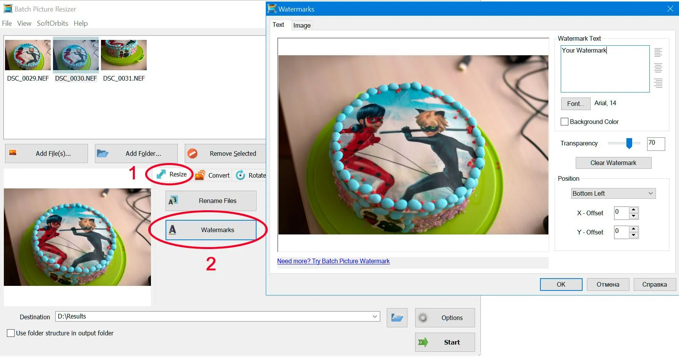Increase the Y - Offset value
This screenshot has width=679, height=358.
[634, 229]
